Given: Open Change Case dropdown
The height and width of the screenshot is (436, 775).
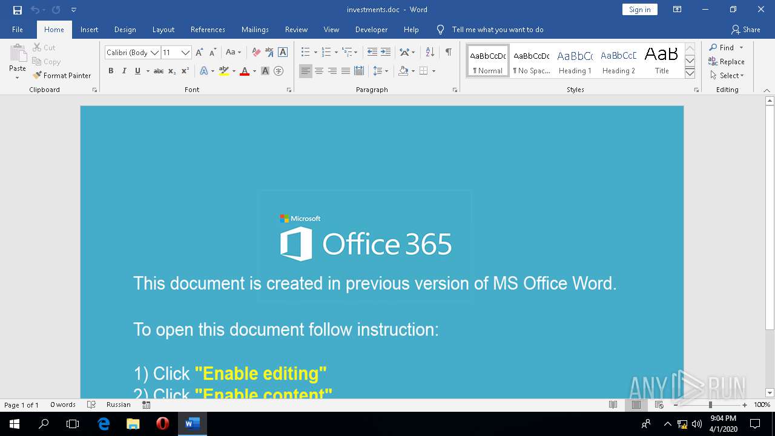Looking at the screenshot, I should (x=234, y=53).
